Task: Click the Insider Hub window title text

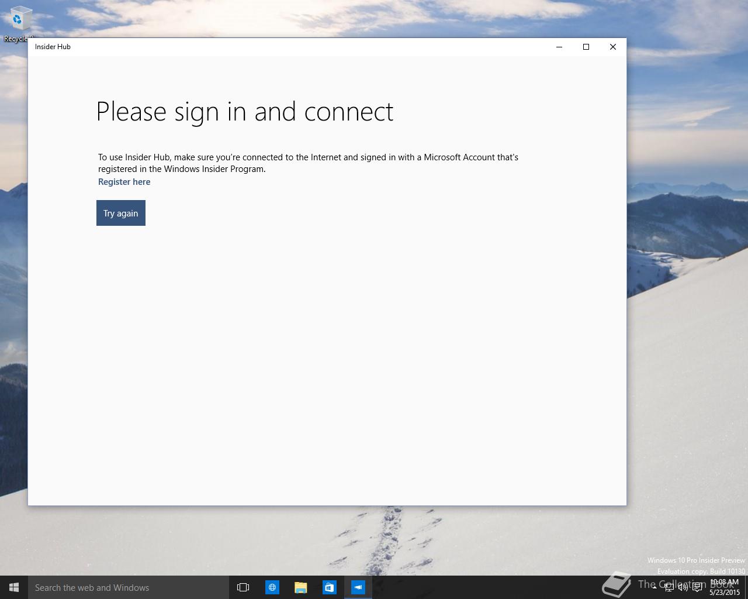Action: tap(53, 47)
